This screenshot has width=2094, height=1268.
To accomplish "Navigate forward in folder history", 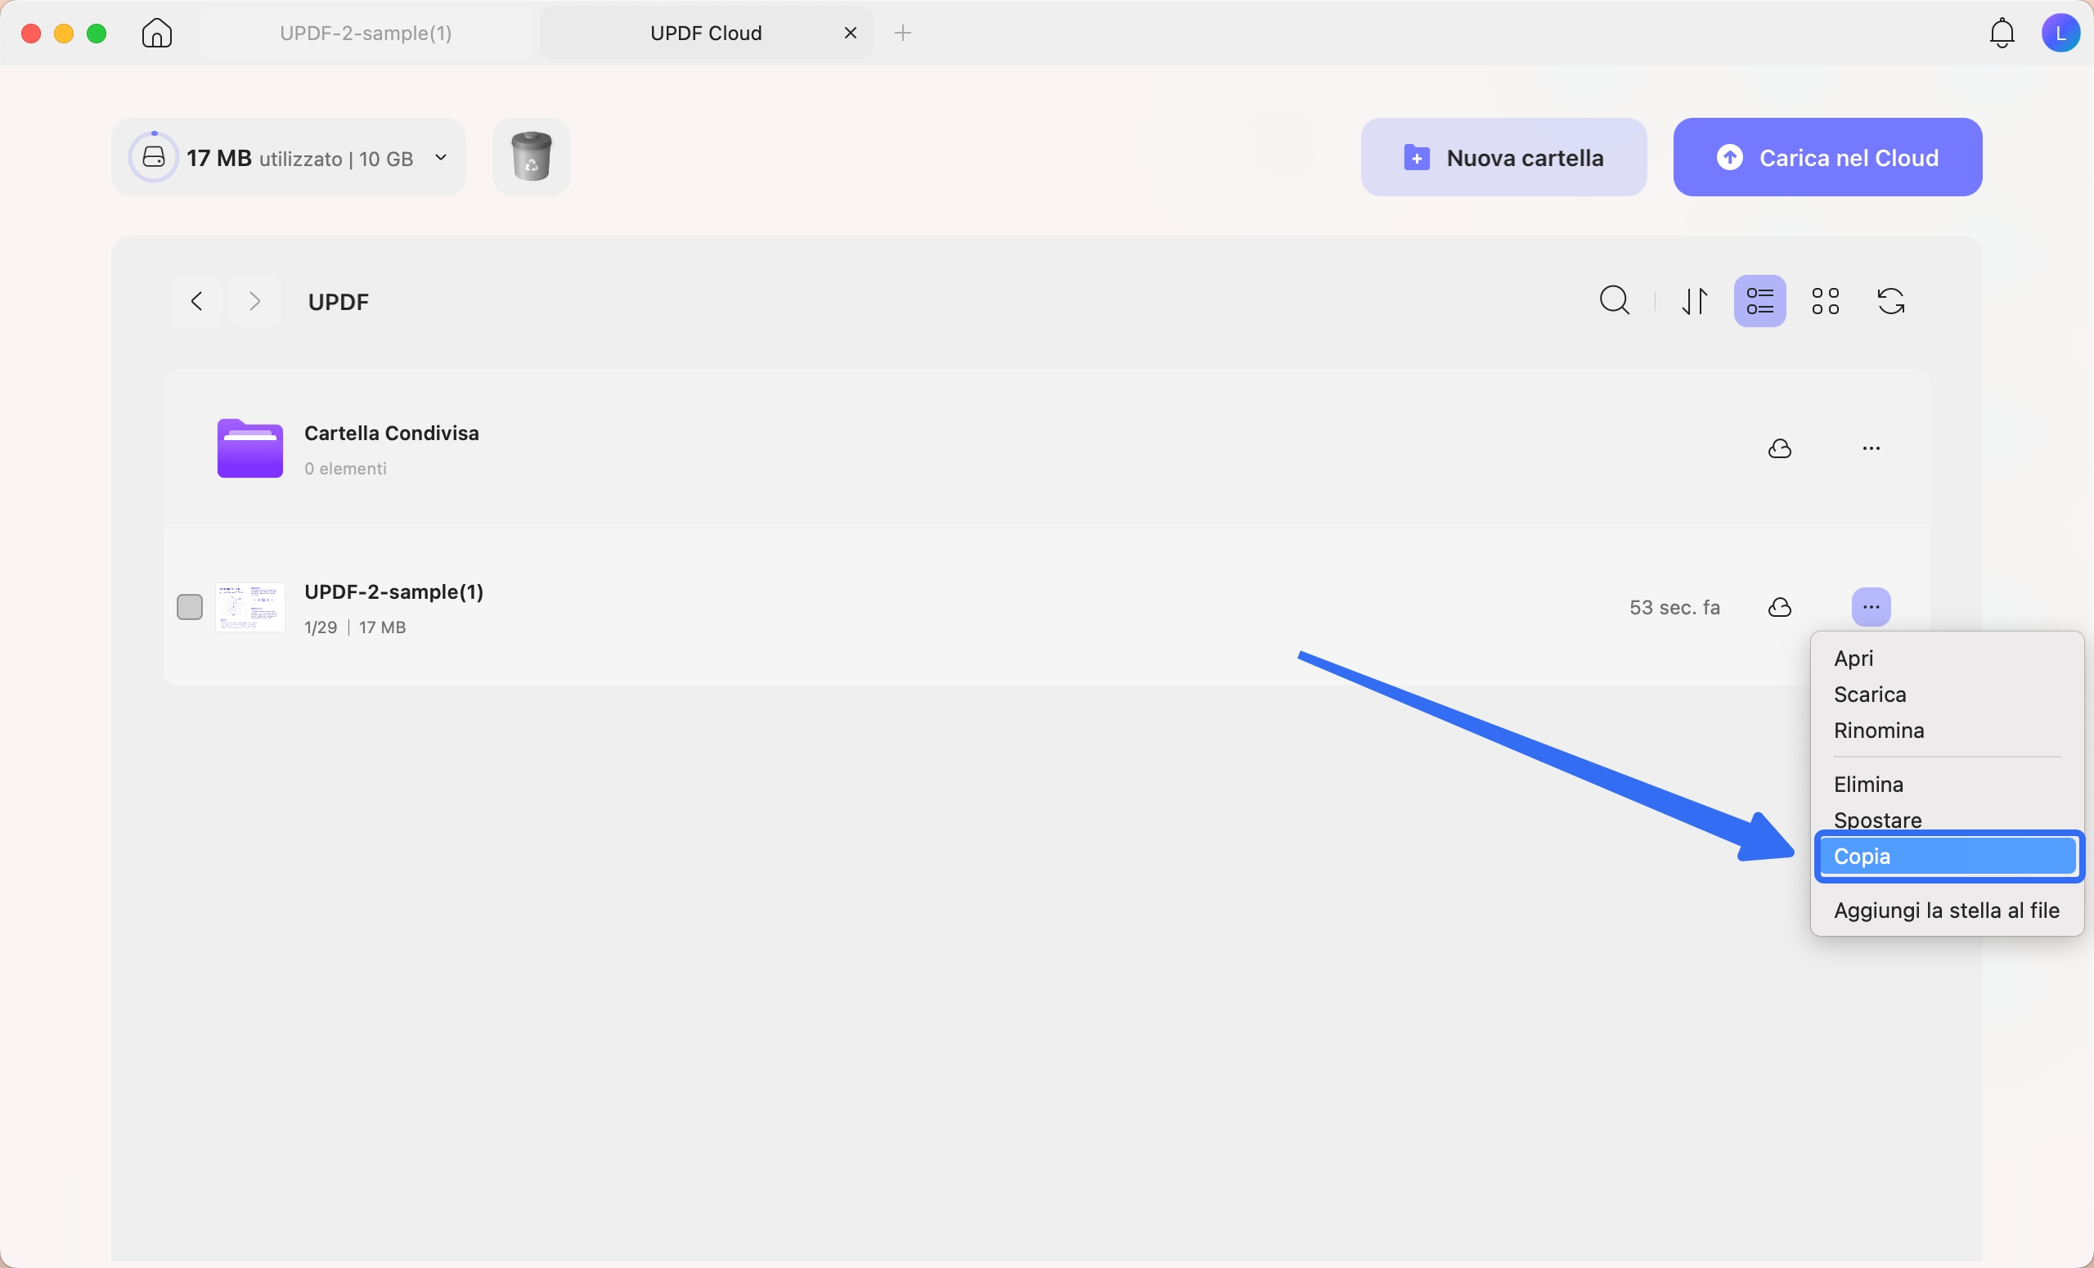I will click(x=254, y=301).
